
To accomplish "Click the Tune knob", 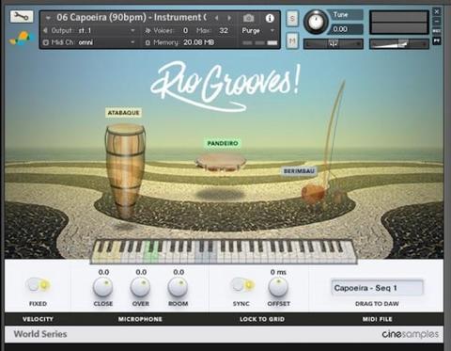I will 316,22.
